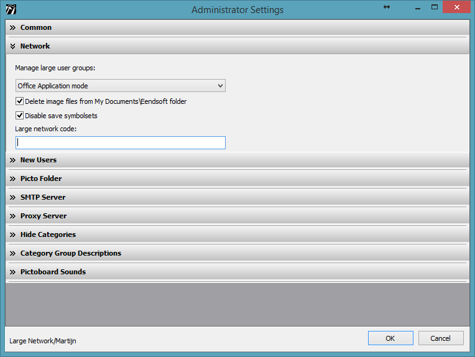This screenshot has height=357, width=475.
Task: Click the chevron icon beside Picto Folder
Action: coord(12,178)
